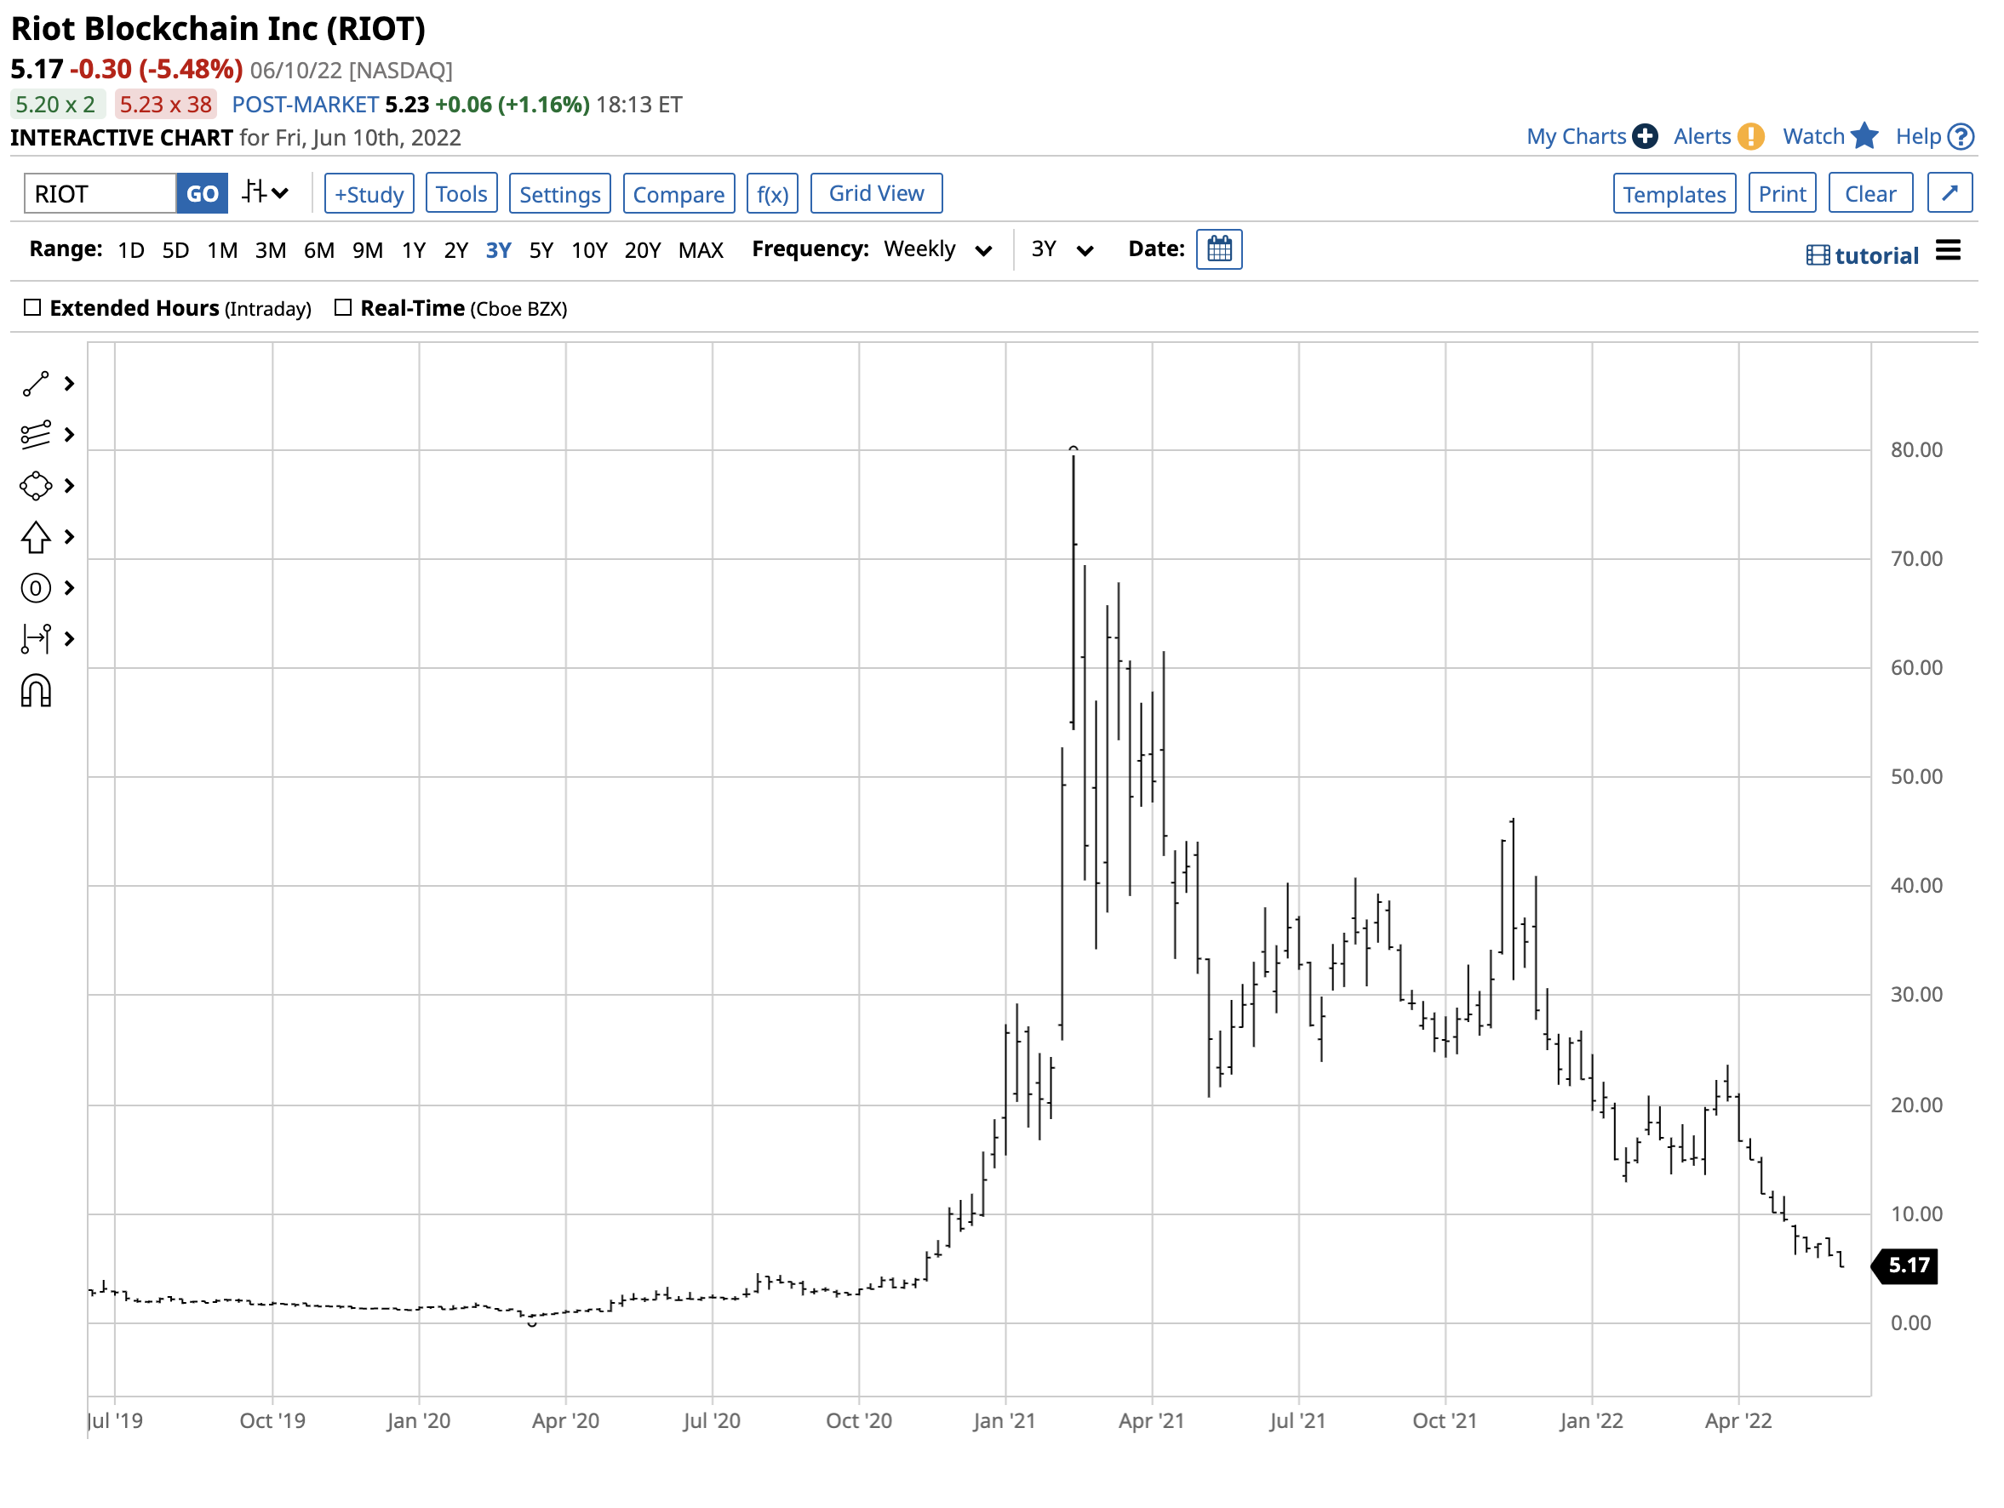Select the 2Y range

455,250
